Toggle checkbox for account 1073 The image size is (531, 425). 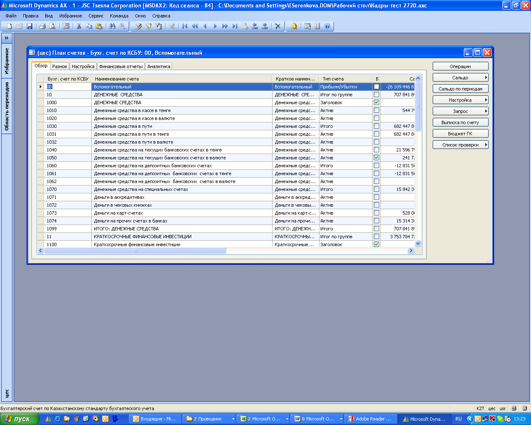coord(376,213)
